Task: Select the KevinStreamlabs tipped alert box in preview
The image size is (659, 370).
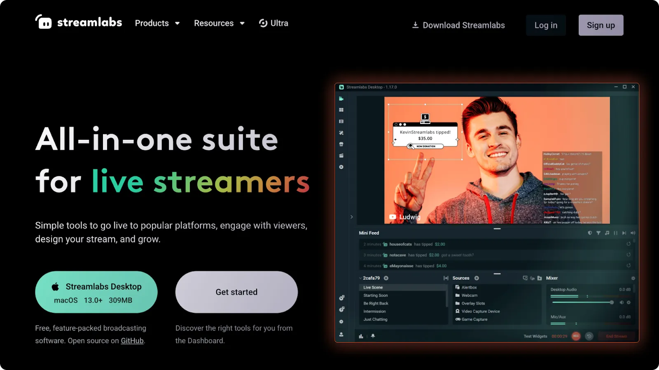Action: coord(425,132)
